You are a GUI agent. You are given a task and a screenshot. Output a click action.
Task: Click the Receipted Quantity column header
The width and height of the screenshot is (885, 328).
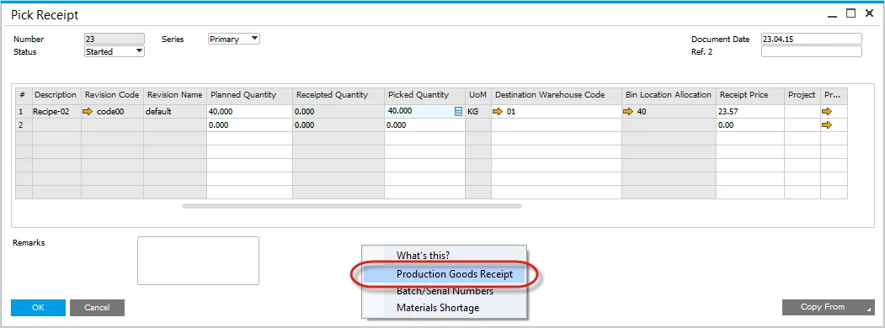click(x=339, y=95)
